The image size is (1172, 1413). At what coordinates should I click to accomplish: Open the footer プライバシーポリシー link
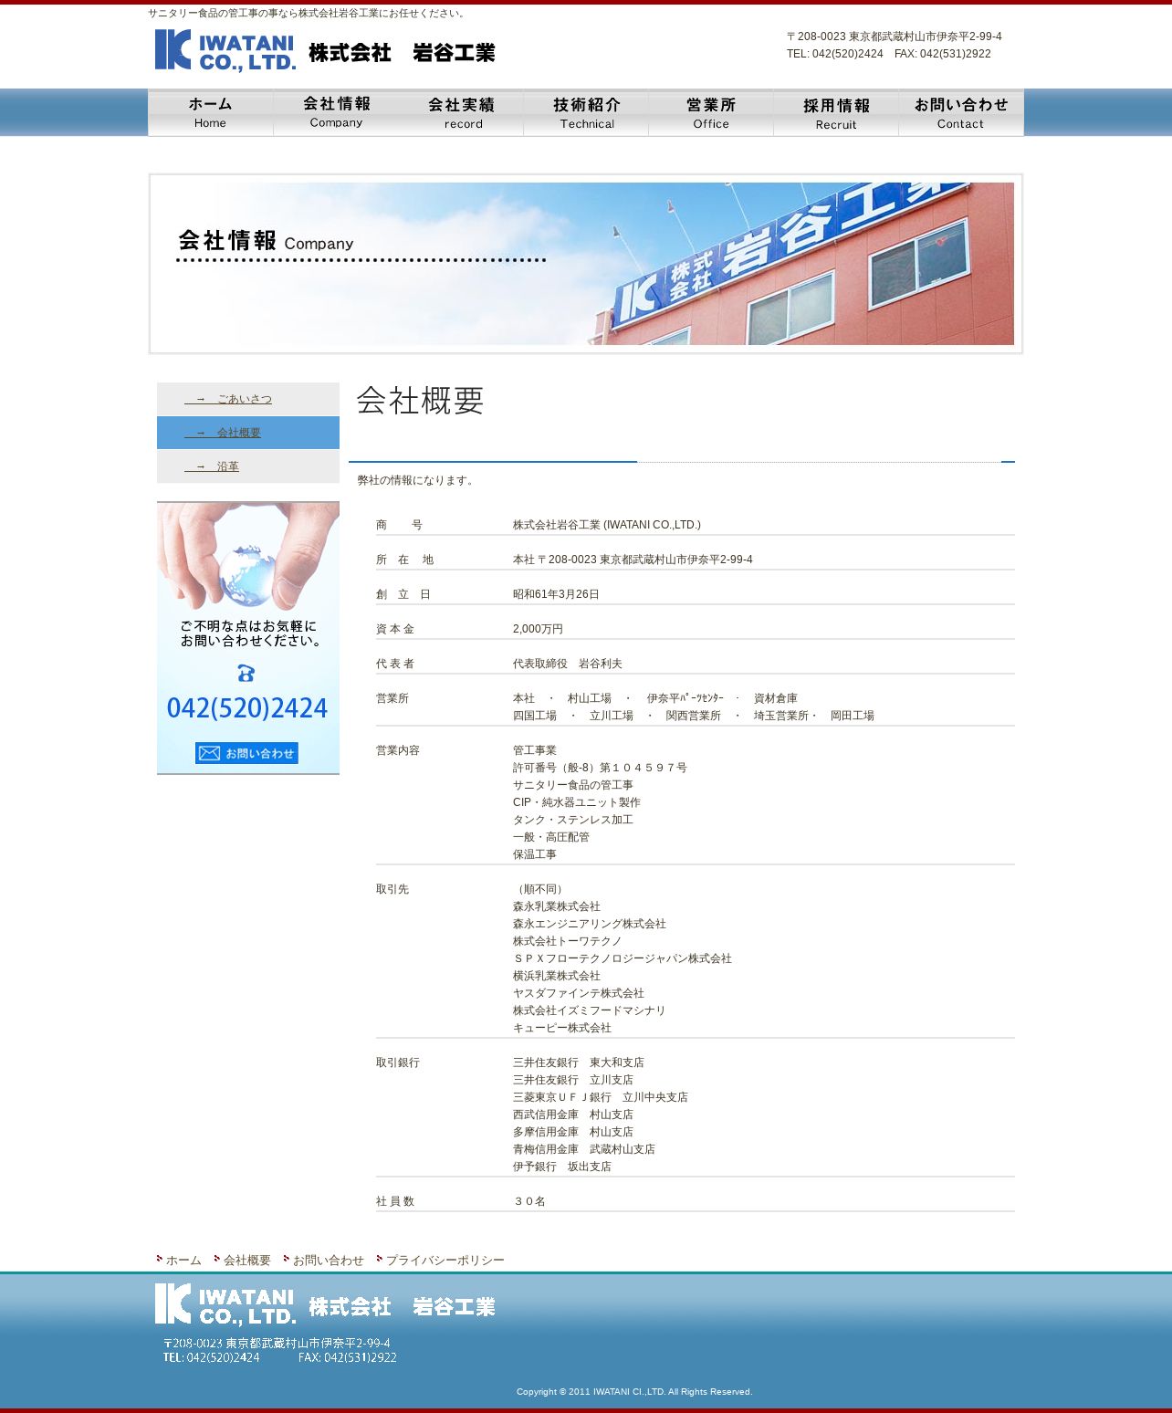445,1260
